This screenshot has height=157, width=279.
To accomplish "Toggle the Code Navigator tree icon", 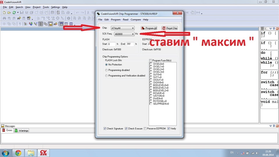I will pos(26,24).
